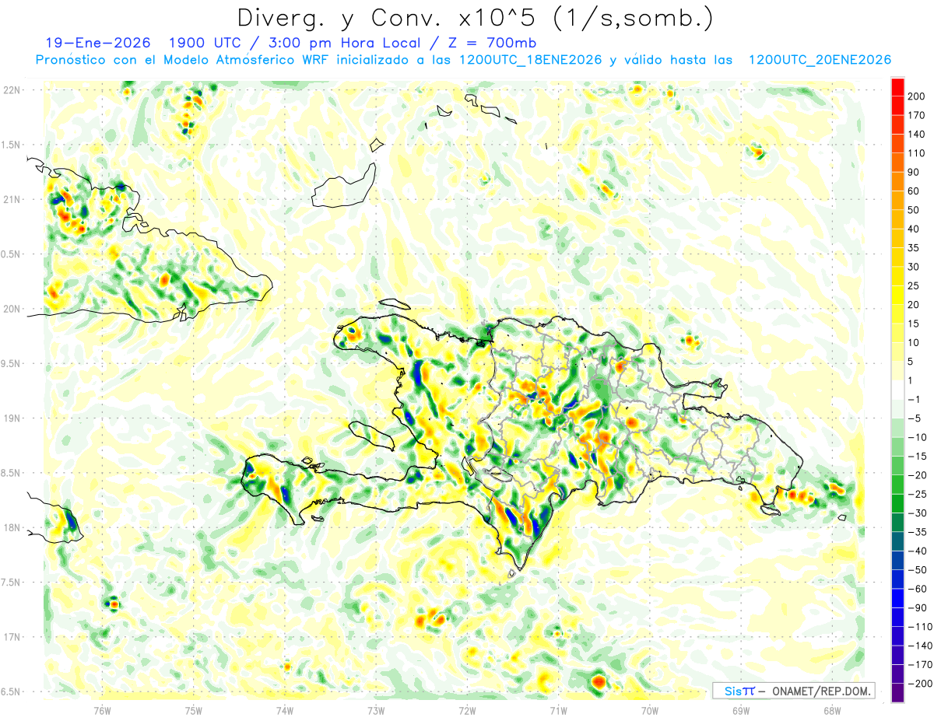
Task: Click the 71W longitude label
Action: point(558,710)
